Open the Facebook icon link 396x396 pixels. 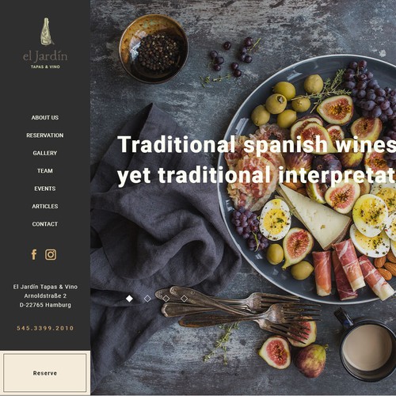34,254
